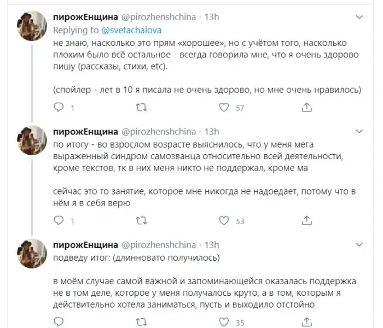Like the second tweet with 53 likes
Image resolution: width=383 pixels, height=328 pixels.
223,221
